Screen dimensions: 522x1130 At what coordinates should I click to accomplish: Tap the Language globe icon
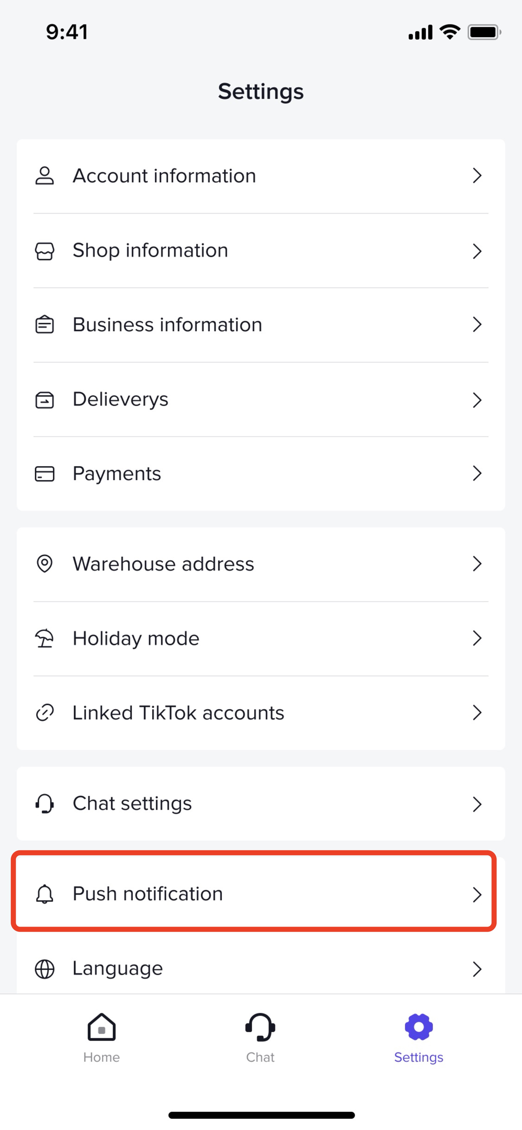(x=45, y=969)
